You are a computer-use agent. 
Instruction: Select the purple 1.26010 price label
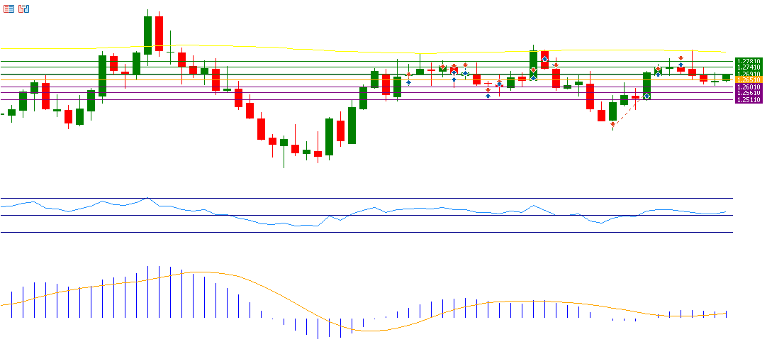(748, 87)
